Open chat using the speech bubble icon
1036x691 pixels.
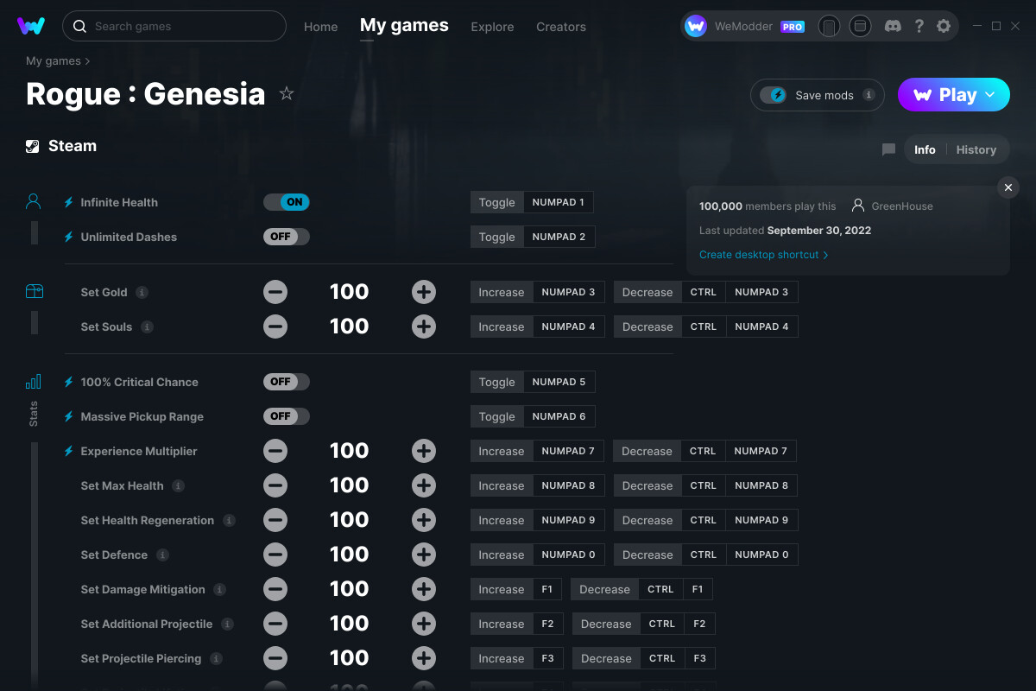pyautogui.click(x=888, y=149)
